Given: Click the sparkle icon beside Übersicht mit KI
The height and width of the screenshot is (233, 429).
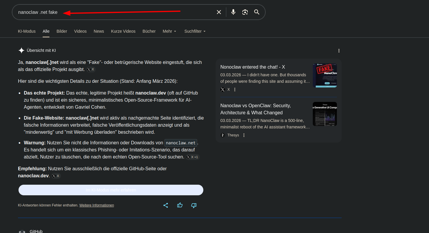Looking at the screenshot, I should click(x=21, y=50).
